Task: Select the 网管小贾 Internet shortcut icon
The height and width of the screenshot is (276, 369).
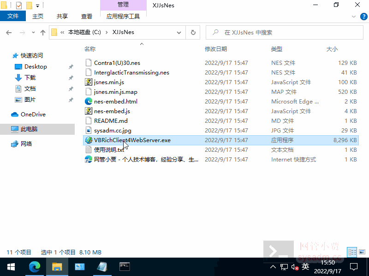Action: 89,159
